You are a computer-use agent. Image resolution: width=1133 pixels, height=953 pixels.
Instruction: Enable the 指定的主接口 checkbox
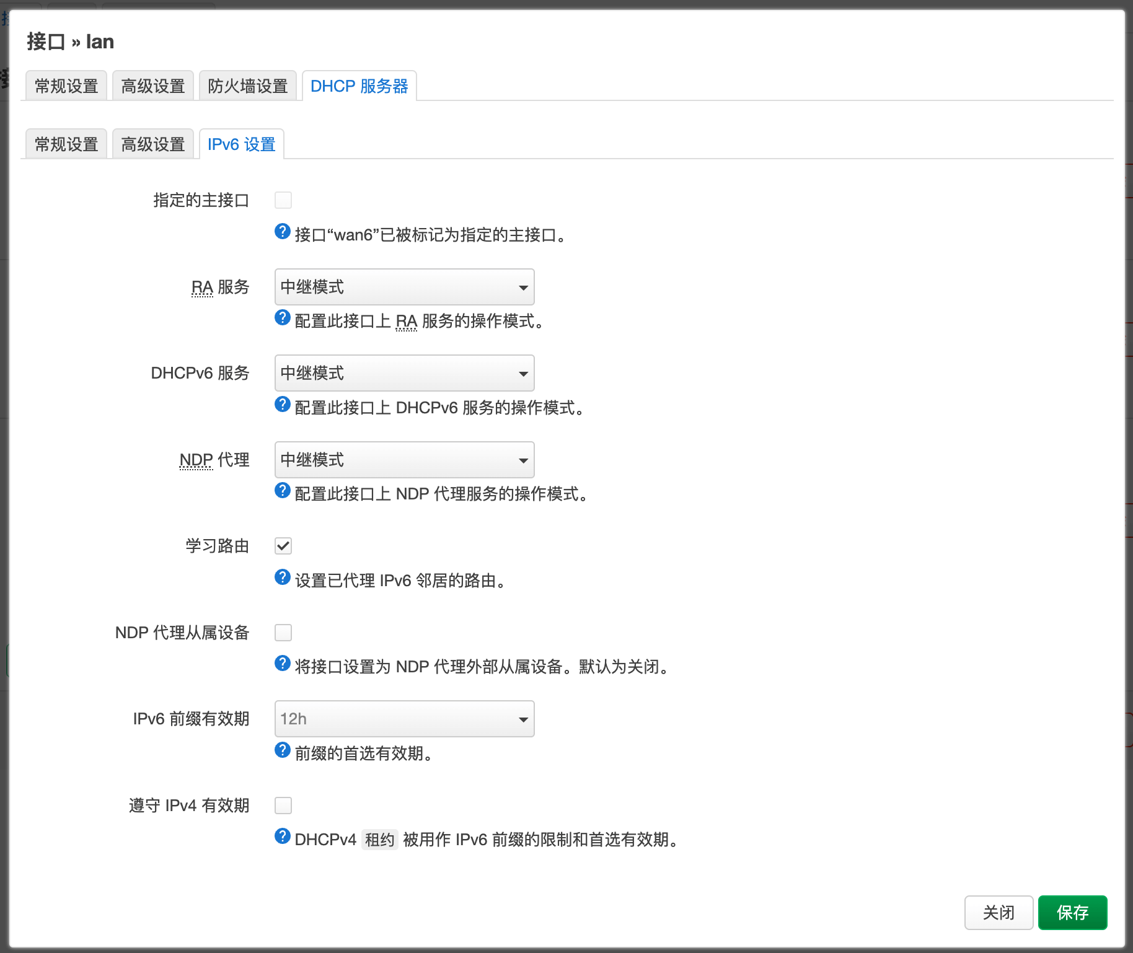(283, 200)
